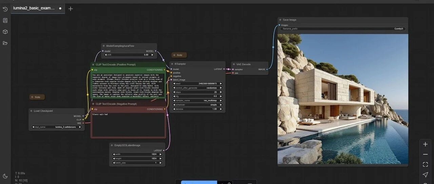Fit the workflow view to screen
The image size is (434, 184).
pyautogui.click(x=425, y=164)
